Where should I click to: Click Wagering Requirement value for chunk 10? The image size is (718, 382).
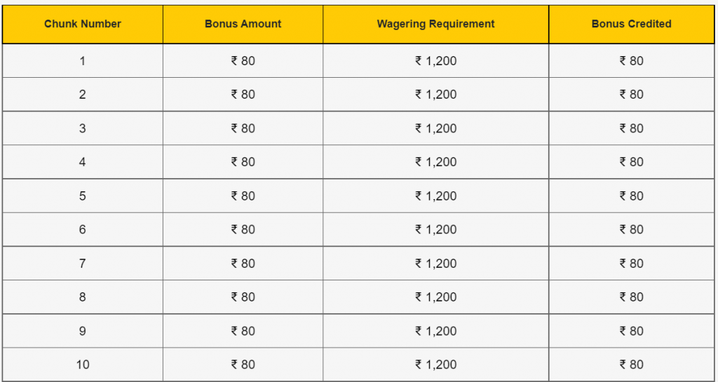coord(435,364)
